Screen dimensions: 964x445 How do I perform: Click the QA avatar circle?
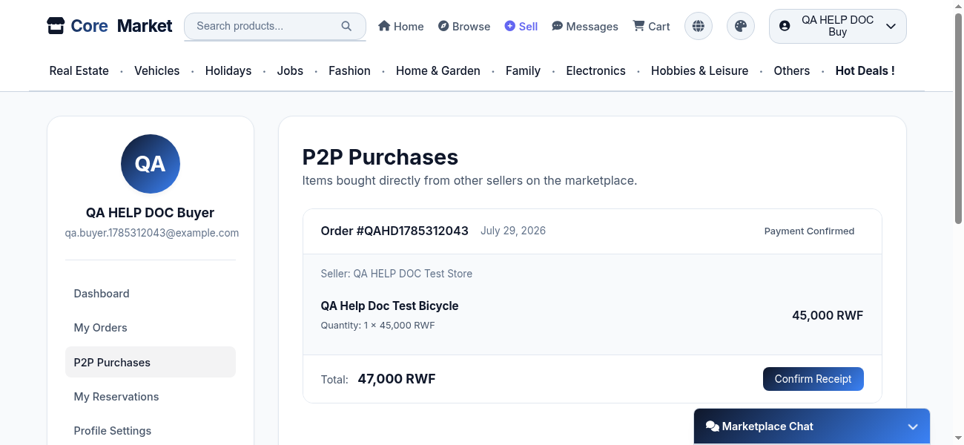[x=151, y=164]
